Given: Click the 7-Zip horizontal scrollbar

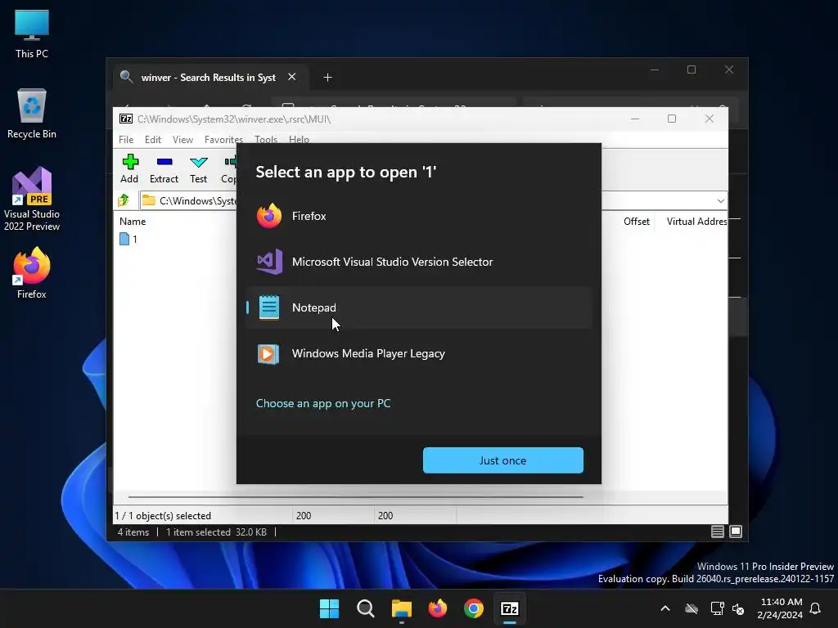Looking at the screenshot, I should click(355, 496).
